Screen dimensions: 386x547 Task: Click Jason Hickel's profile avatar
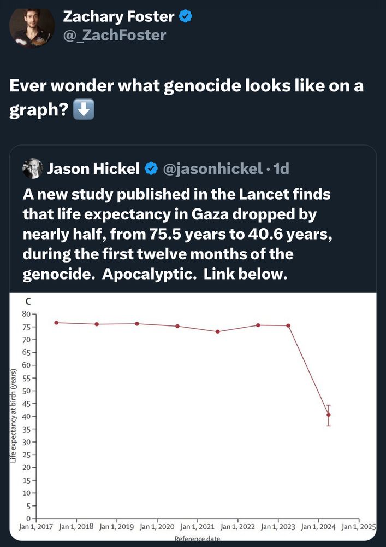point(32,168)
